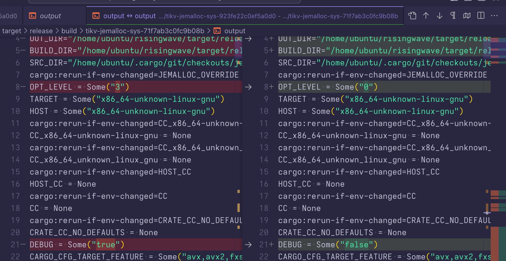Jump to the next change using down arrow icon

coord(439,16)
